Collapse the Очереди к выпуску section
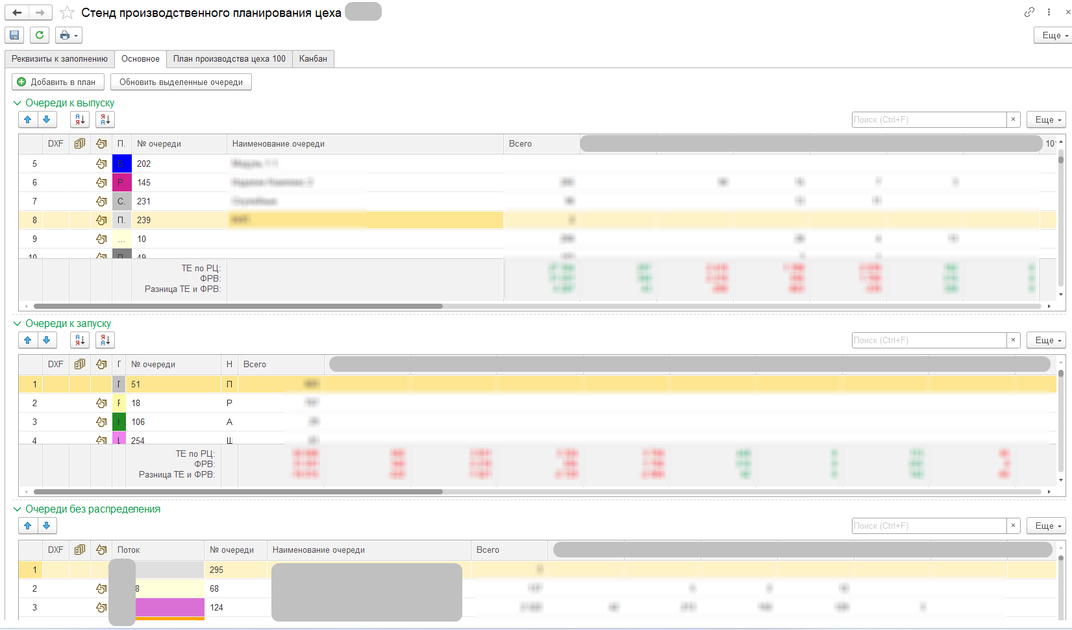 tap(18, 103)
